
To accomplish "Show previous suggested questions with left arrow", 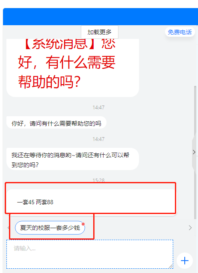I will [x=9, y=228].
